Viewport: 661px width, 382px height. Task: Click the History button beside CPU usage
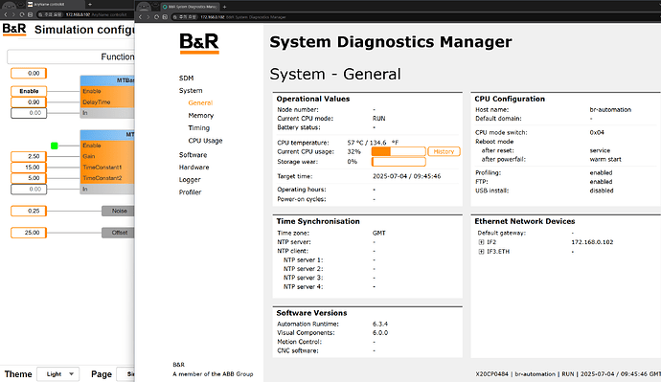(444, 151)
